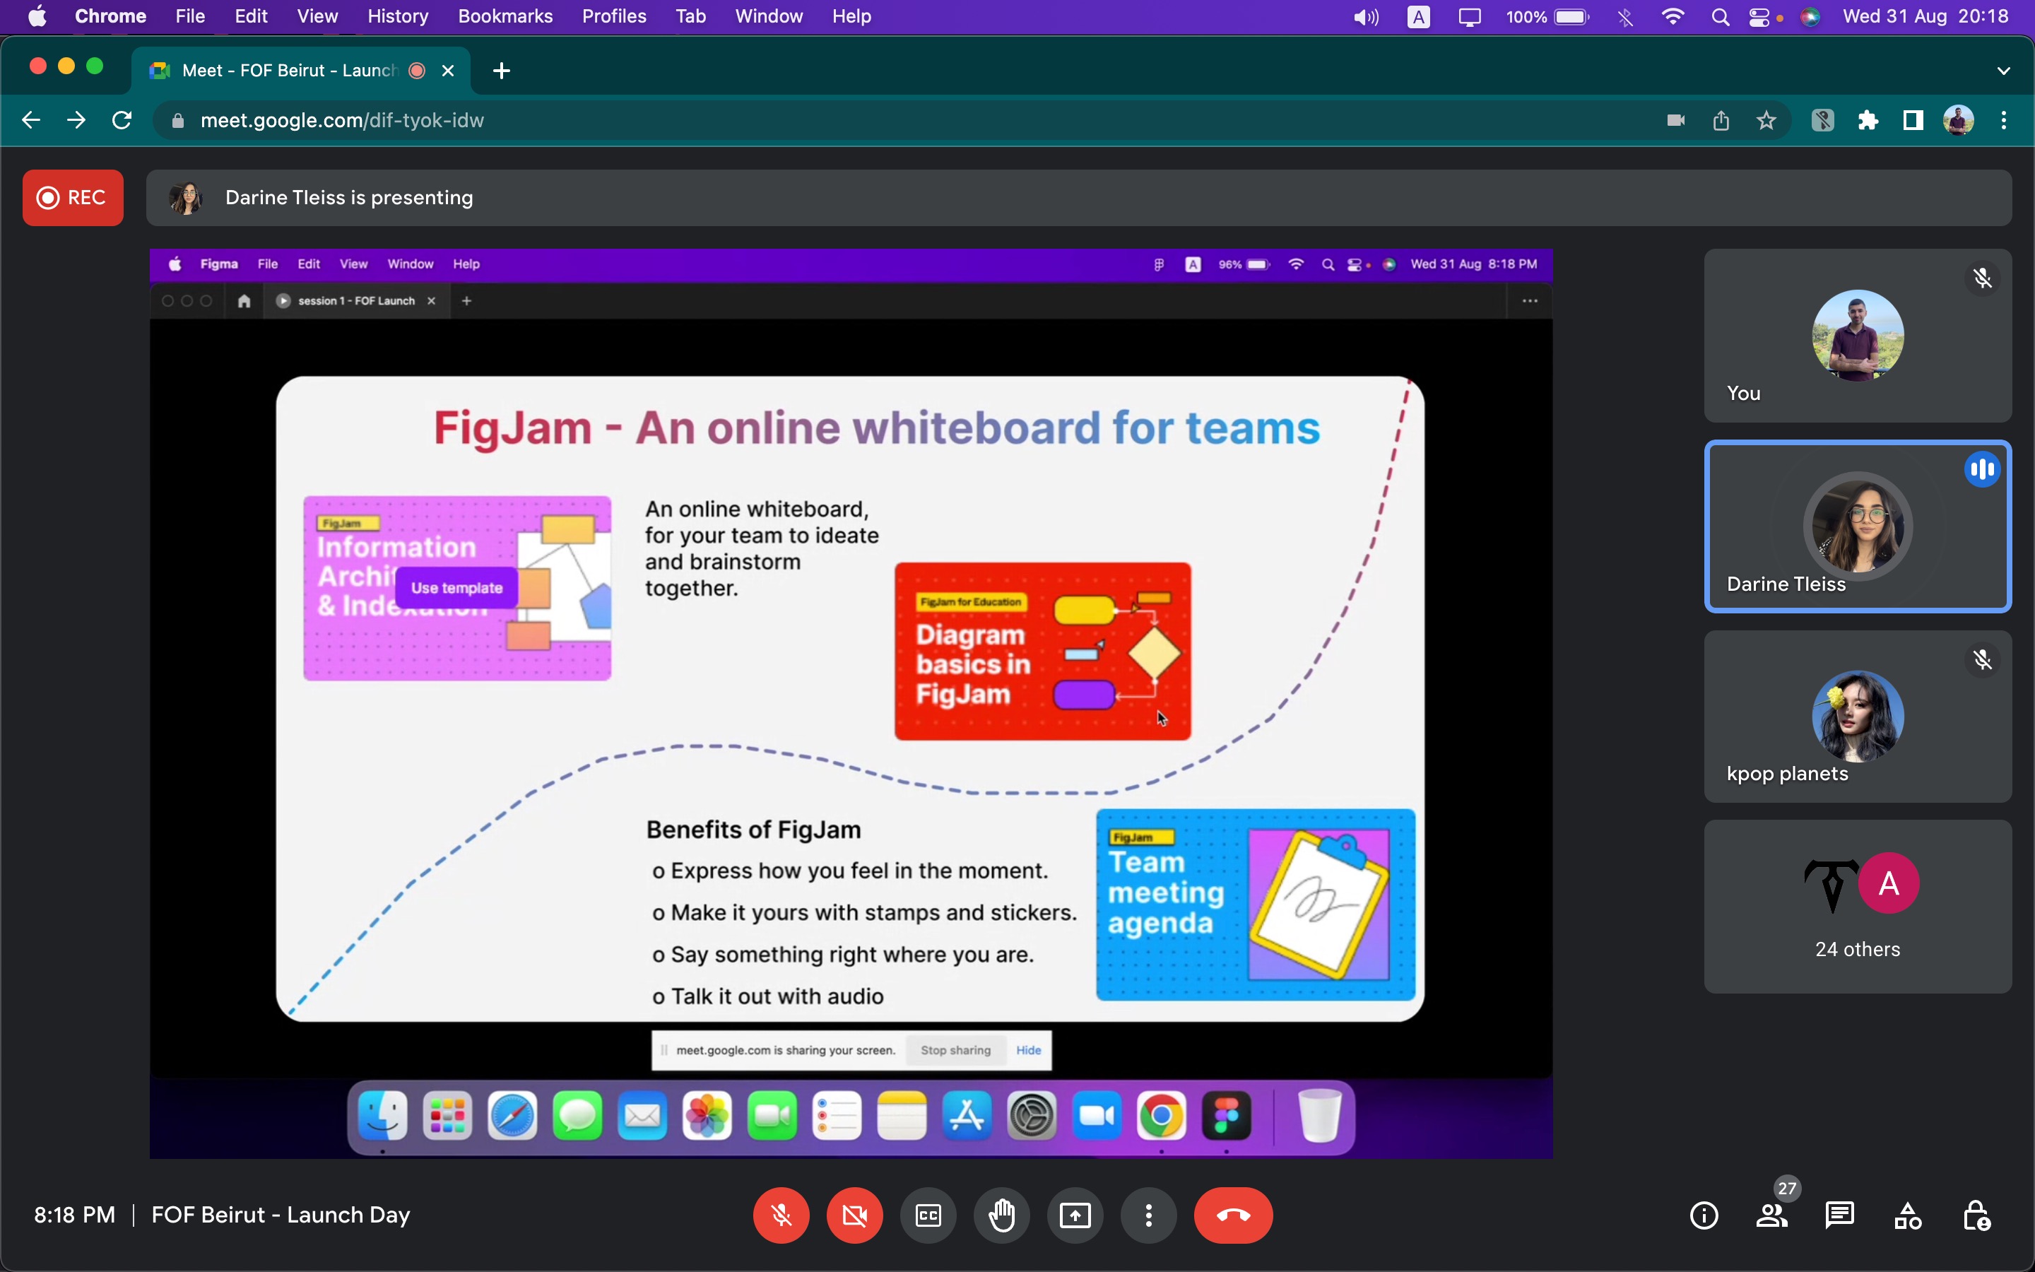Click the session 1 - FOF Launch Figma tab
The height and width of the screenshot is (1272, 2035).
pyautogui.click(x=357, y=300)
